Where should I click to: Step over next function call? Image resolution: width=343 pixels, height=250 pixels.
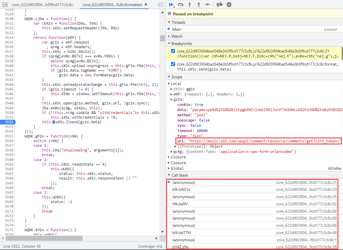coord(181,5)
